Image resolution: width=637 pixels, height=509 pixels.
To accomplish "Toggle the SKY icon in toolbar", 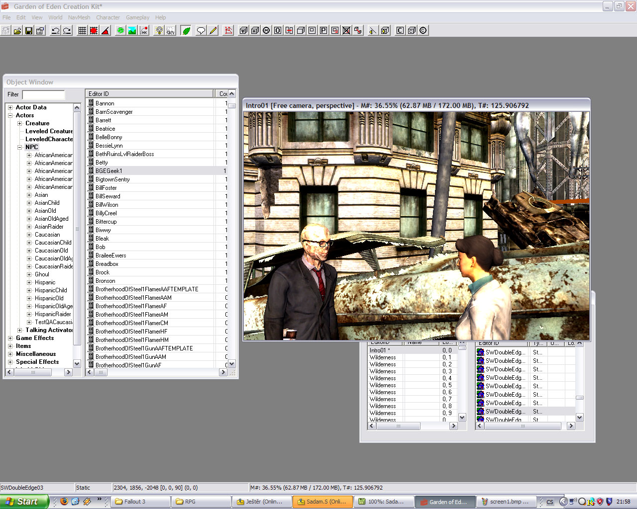I will pos(170,30).
